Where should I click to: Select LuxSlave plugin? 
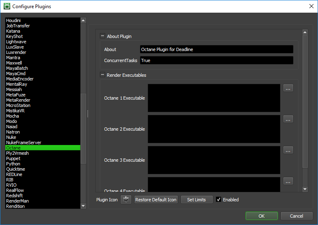[43, 47]
